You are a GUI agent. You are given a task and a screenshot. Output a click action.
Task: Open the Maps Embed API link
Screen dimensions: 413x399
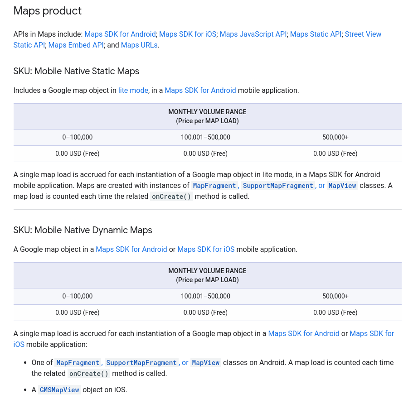click(76, 45)
